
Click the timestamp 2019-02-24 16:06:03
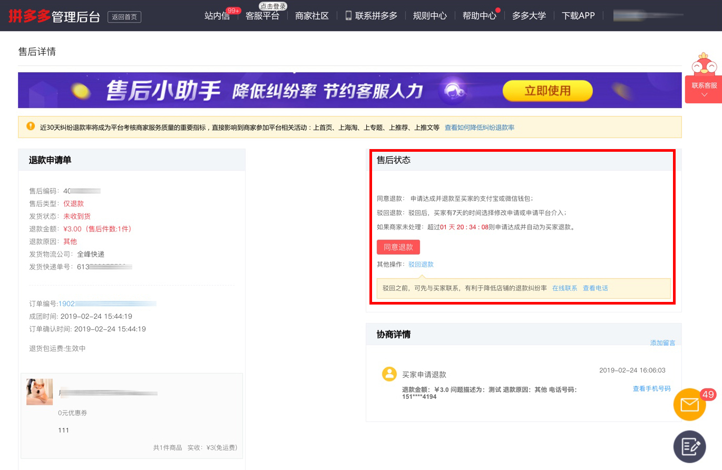coord(632,370)
